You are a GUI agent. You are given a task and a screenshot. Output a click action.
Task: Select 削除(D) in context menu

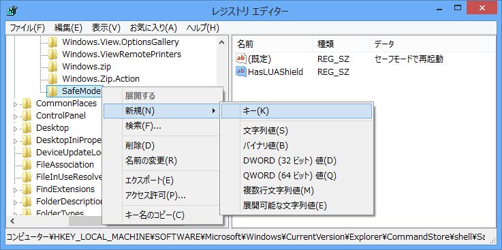point(161,146)
